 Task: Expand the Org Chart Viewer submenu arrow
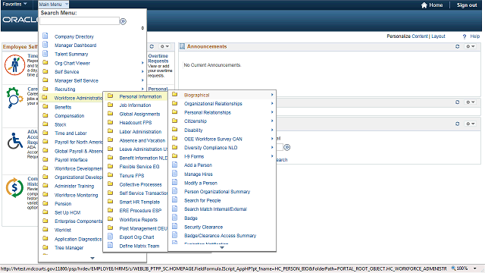[x=142, y=63]
